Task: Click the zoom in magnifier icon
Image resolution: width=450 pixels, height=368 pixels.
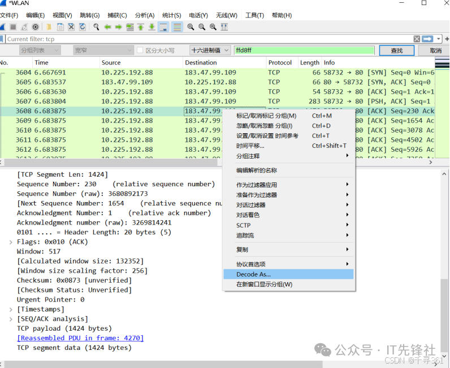Action: (x=191, y=27)
